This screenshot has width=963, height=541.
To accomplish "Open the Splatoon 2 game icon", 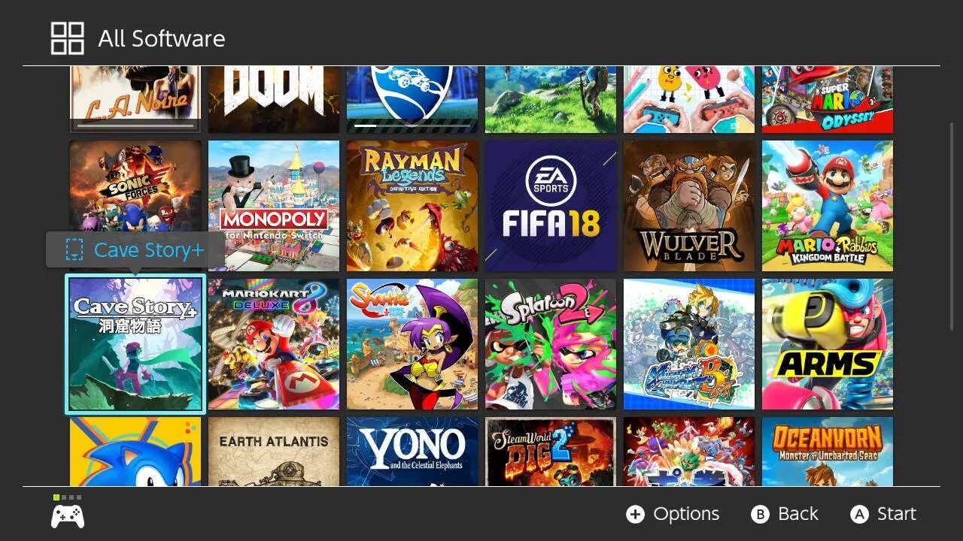I will tap(551, 344).
